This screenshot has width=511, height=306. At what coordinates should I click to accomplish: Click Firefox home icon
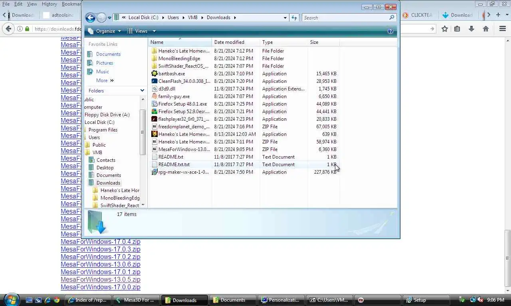[x=486, y=29]
